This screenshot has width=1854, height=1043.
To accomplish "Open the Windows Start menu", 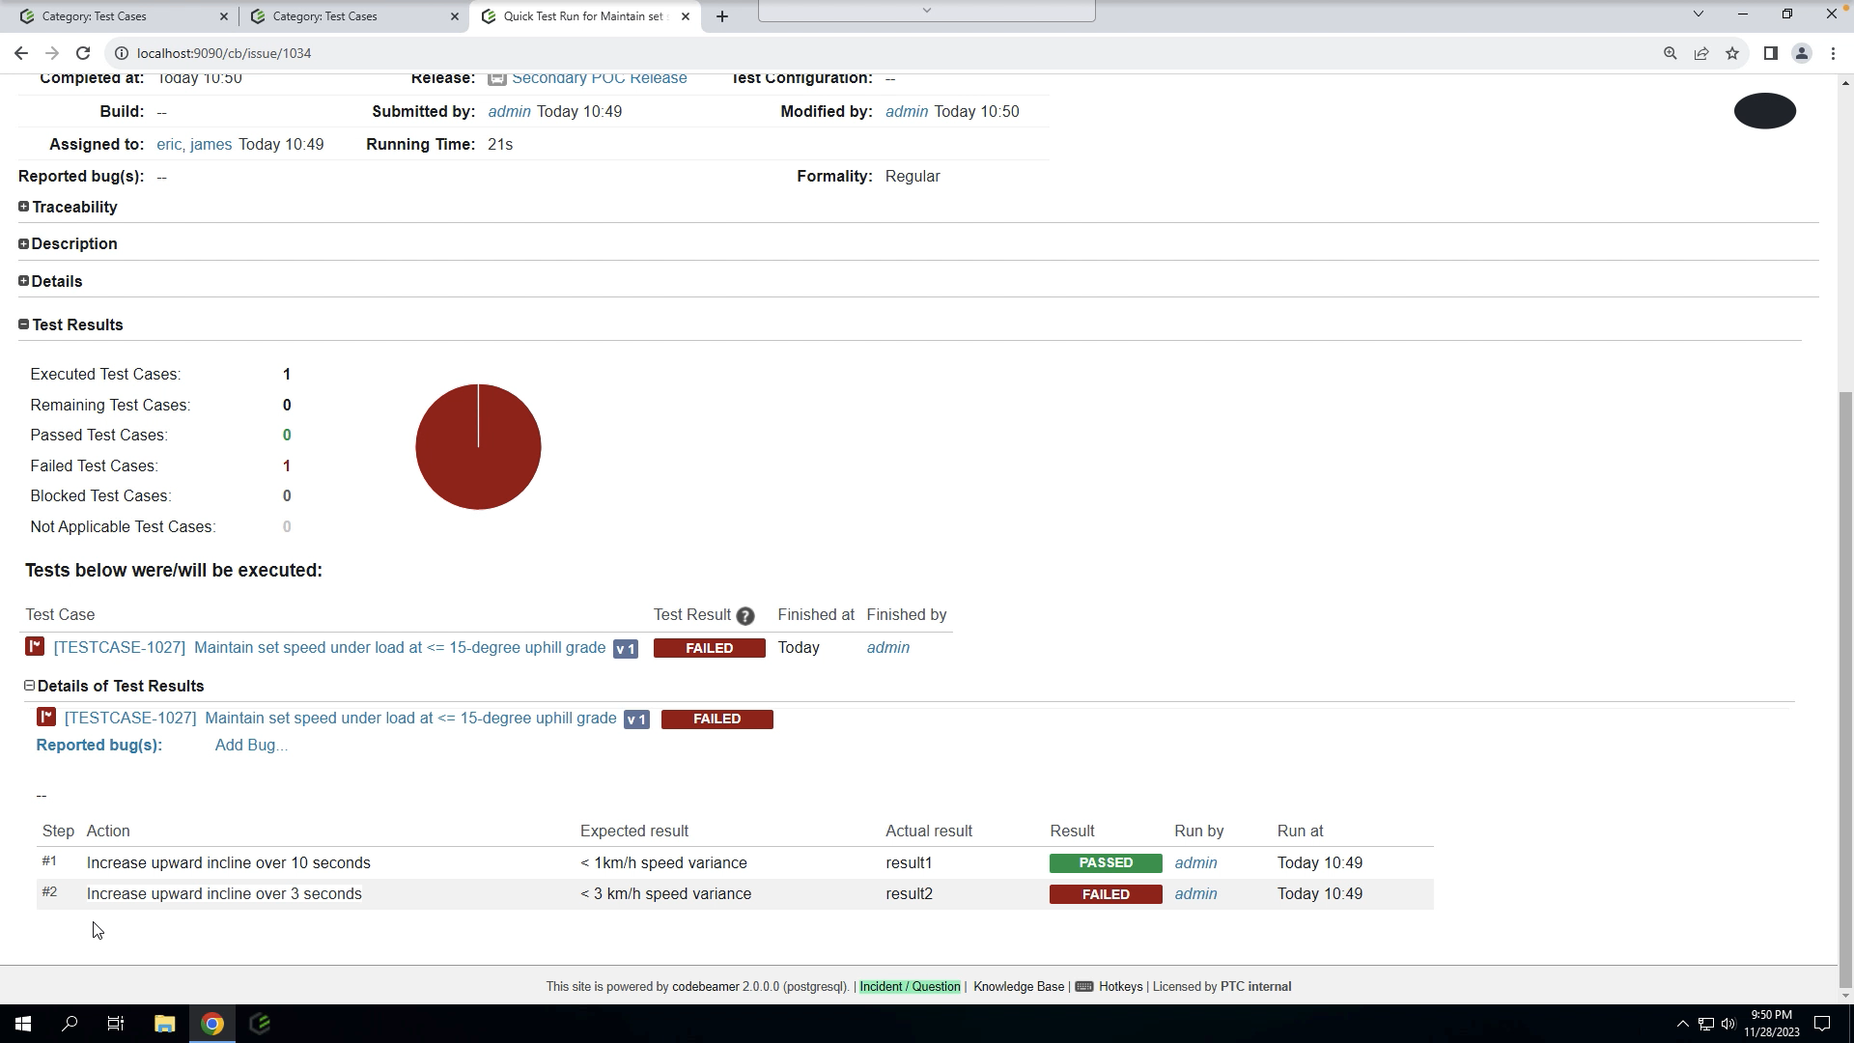I will (23, 1024).
